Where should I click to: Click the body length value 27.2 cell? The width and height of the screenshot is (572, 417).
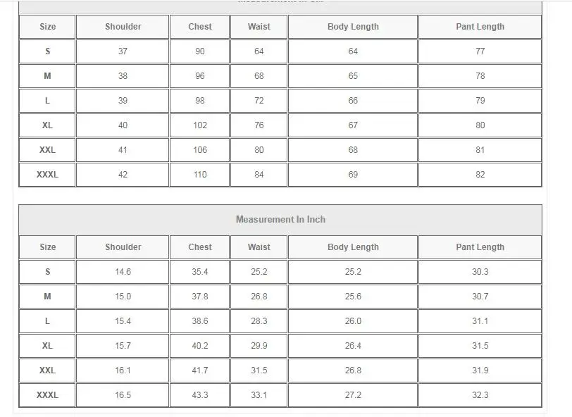click(x=353, y=394)
